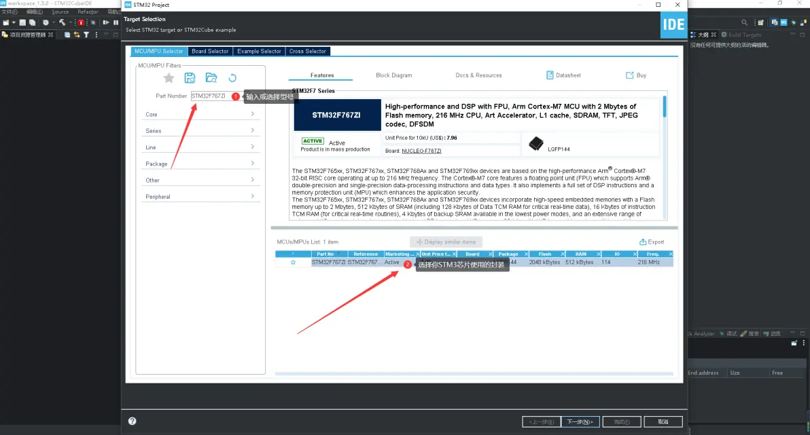Hide the RAM column via its X
The image size is (810, 435).
(x=599, y=254)
